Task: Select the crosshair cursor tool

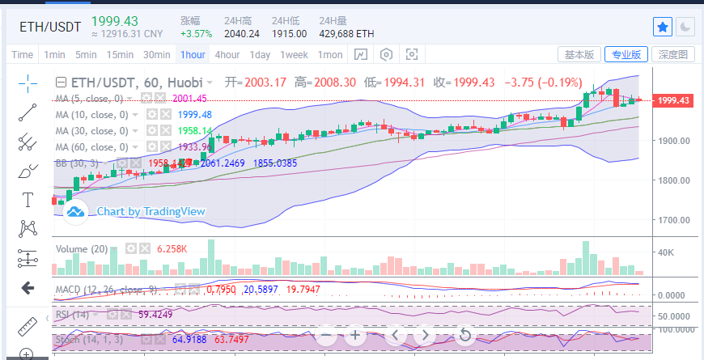Action: [x=28, y=83]
